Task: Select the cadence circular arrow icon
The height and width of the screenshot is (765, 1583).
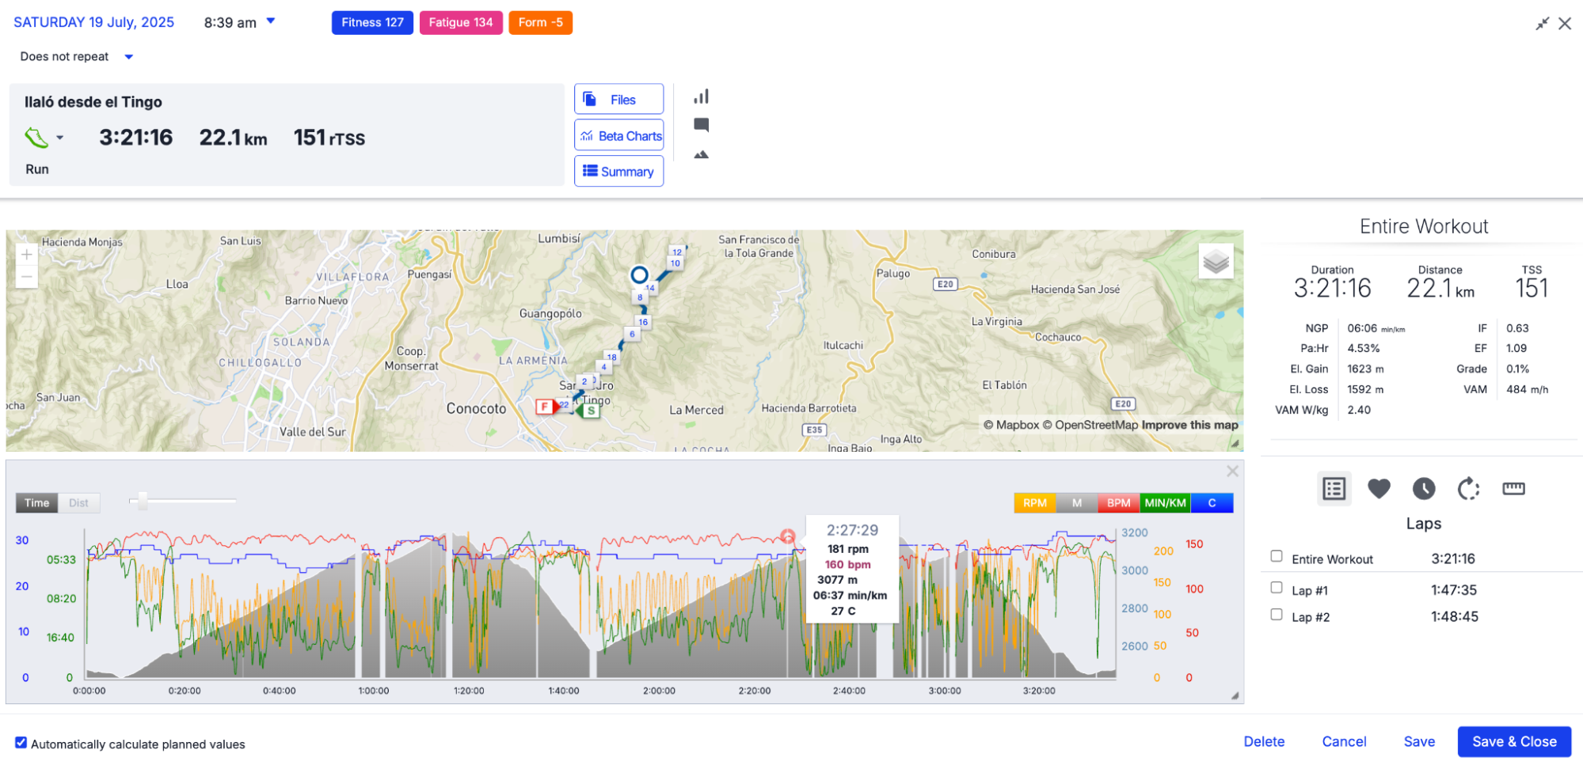Action: [x=1468, y=489]
